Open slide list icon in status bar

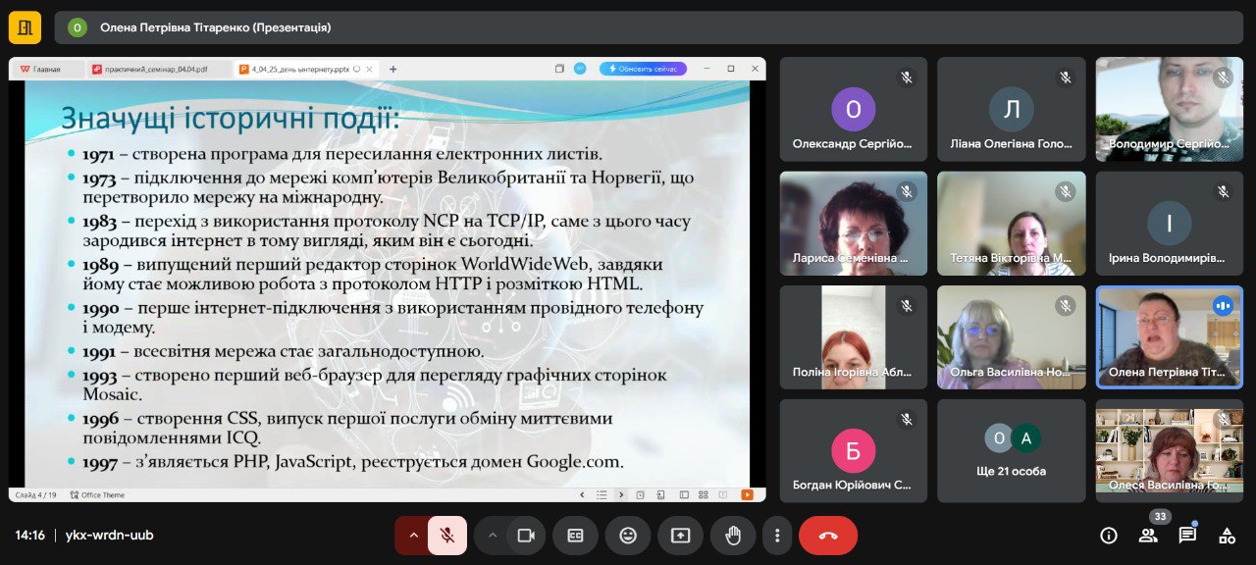(x=602, y=495)
